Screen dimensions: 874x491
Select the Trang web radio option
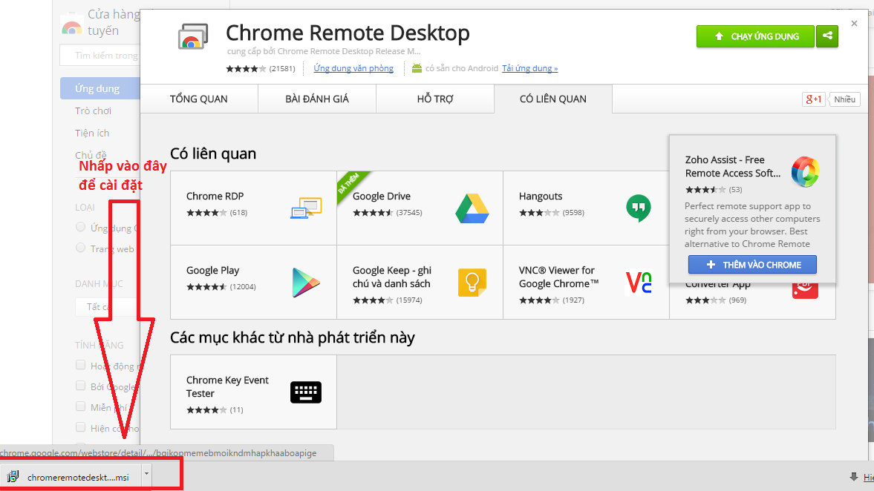click(x=80, y=248)
